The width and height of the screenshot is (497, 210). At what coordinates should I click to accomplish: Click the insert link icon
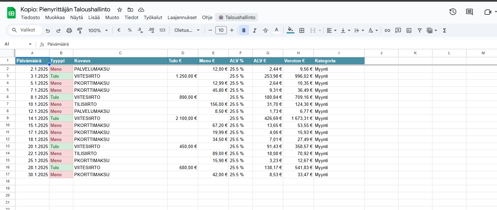click(387, 30)
